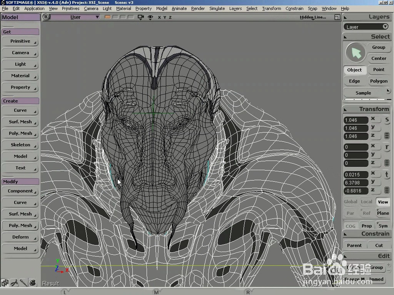Select the scale tool 's' icon
394x295 pixels.
click(x=387, y=120)
